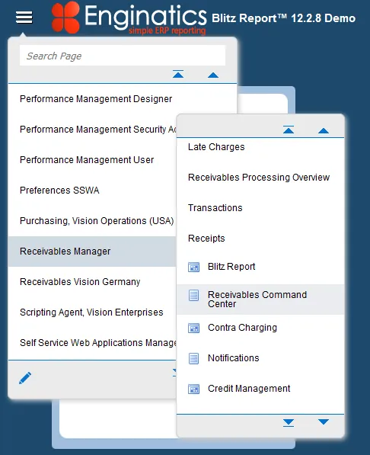370x455 pixels.
Task: Open Receivables Vision Germany
Action: click(x=80, y=282)
